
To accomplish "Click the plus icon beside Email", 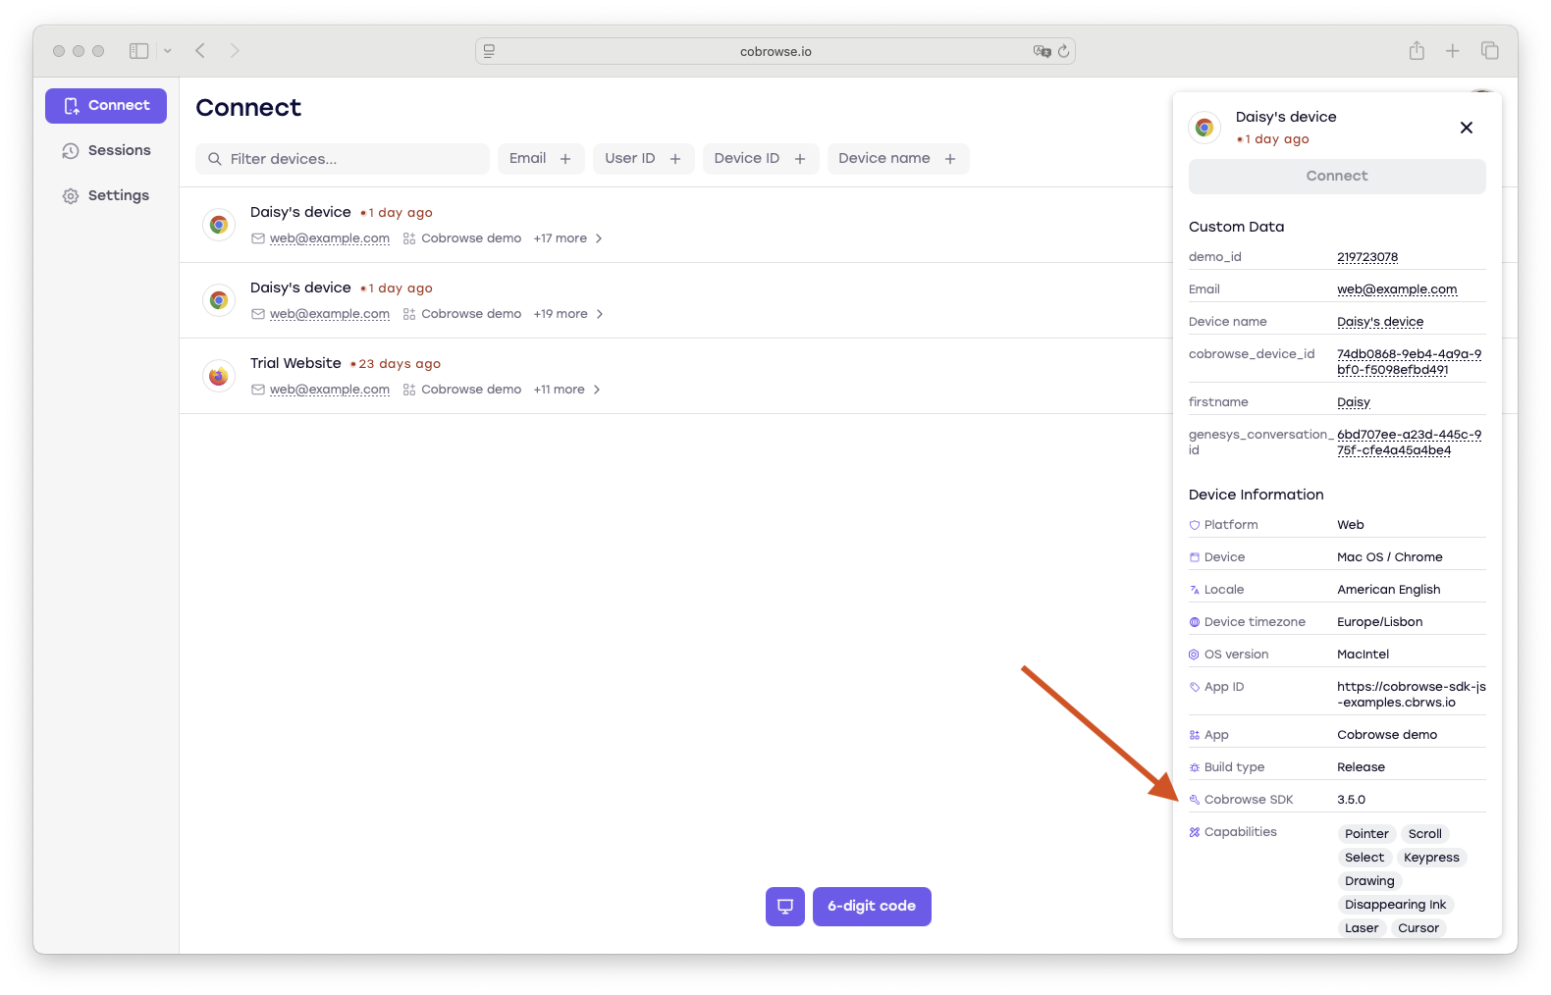I will [565, 159].
